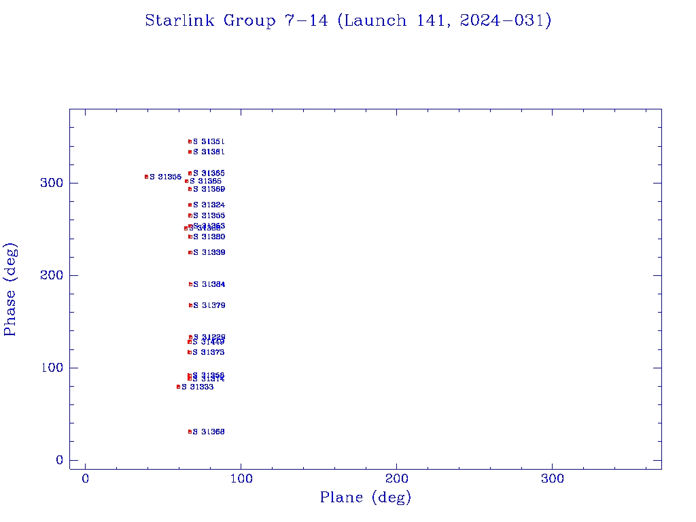Image resolution: width=696 pixels, height=522 pixels.
Task: Select the "S 31379" data point label
Action: point(209,305)
